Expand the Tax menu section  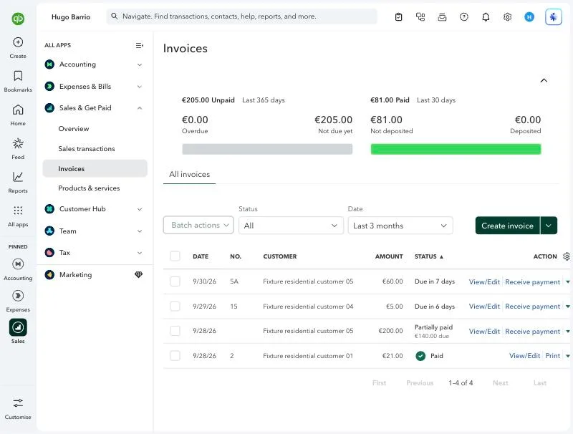[x=140, y=253]
